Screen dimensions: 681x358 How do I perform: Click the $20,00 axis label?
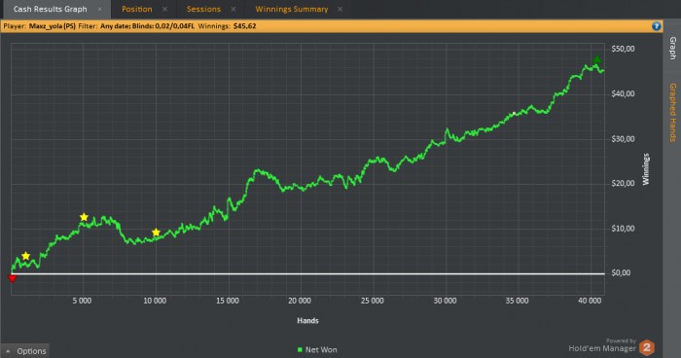[623, 183]
